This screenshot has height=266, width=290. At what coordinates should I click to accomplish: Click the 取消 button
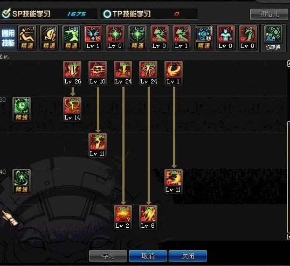148,256
